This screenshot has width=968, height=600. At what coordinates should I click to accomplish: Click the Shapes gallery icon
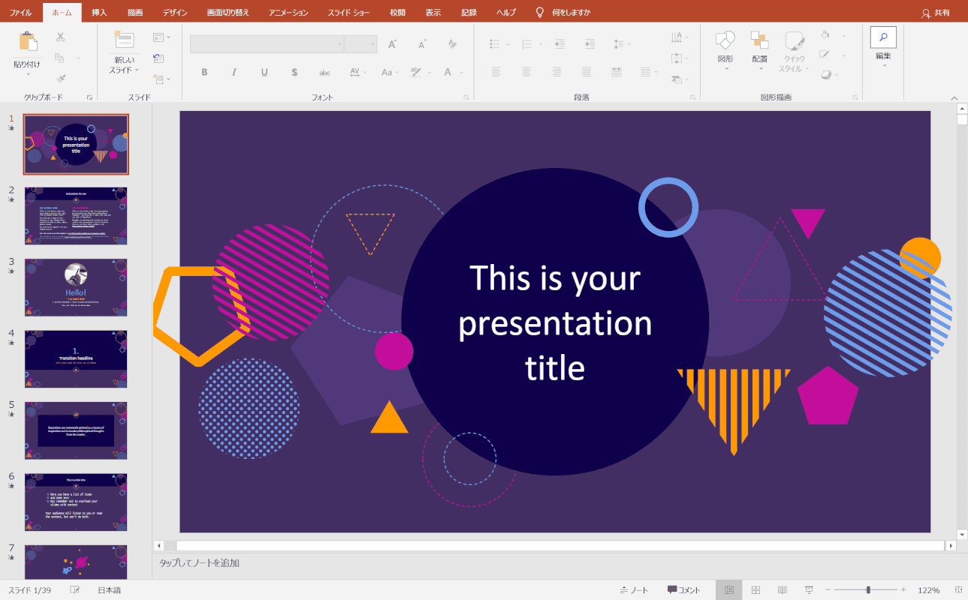pos(725,41)
